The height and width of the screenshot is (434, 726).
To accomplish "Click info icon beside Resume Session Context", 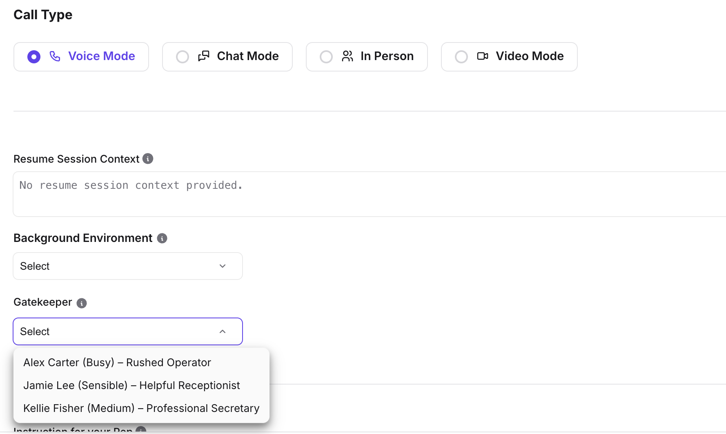I will pyautogui.click(x=148, y=159).
